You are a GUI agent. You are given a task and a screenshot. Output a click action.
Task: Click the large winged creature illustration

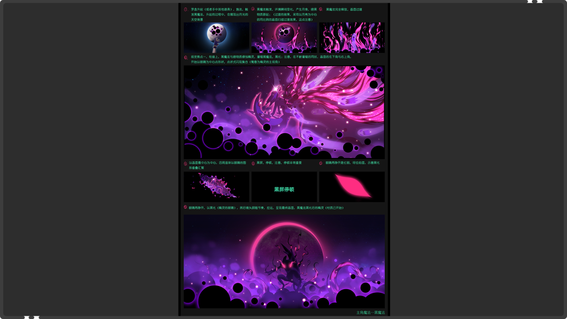(284, 112)
